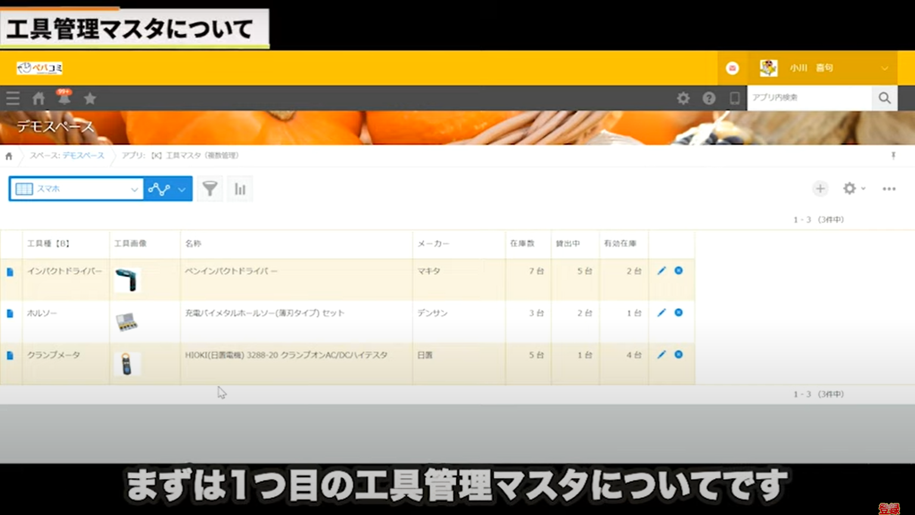This screenshot has height=515, width=915.
Task: Click the plus button to add a record
Action: (x=820, y=188)
